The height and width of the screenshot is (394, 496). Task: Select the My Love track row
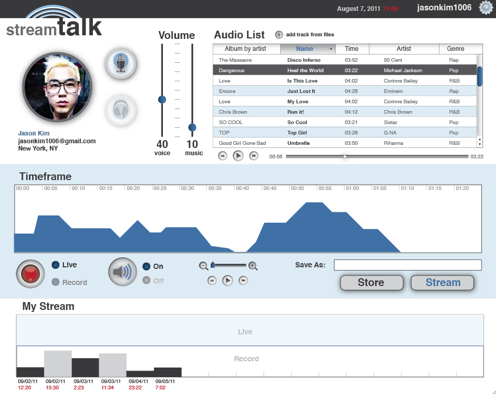coord(345,102)
